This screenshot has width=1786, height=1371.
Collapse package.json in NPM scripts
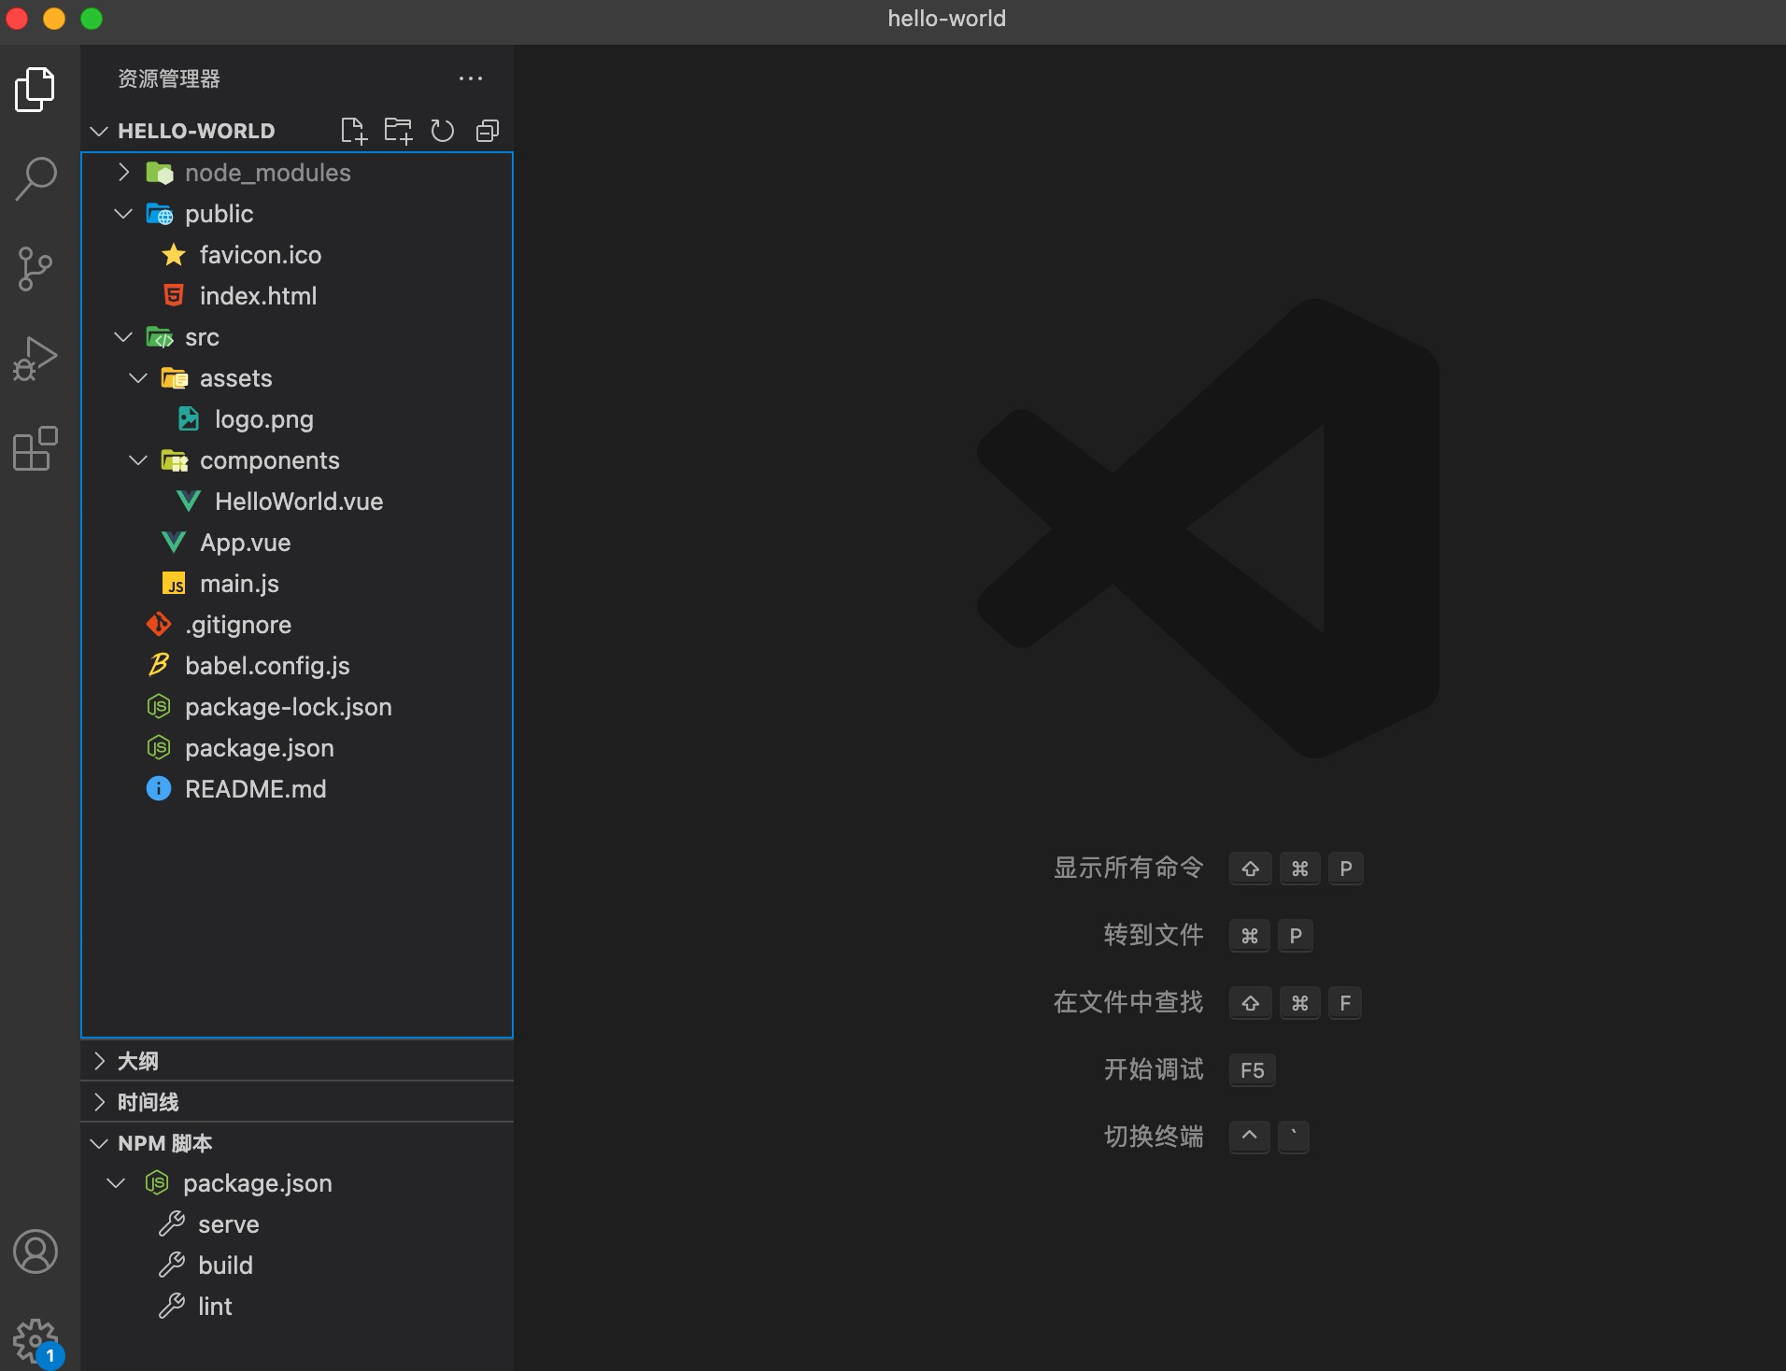tap(116, 1183)
